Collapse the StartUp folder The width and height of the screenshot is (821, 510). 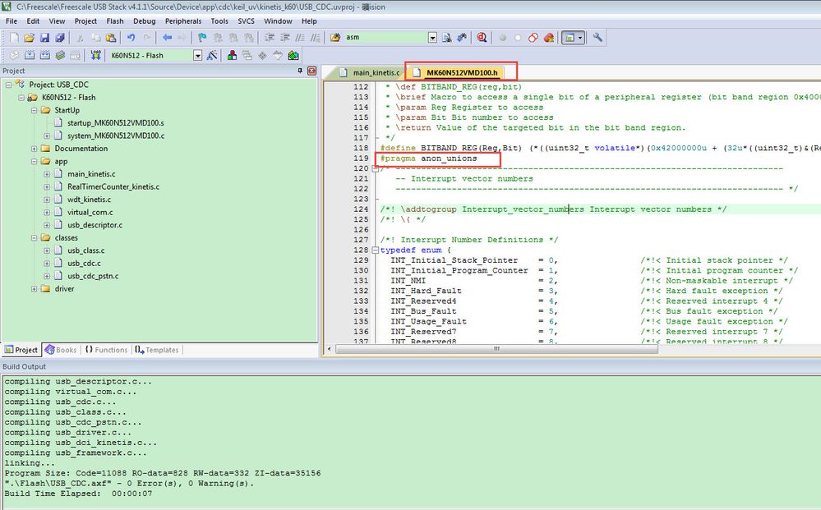click(34, 110)
